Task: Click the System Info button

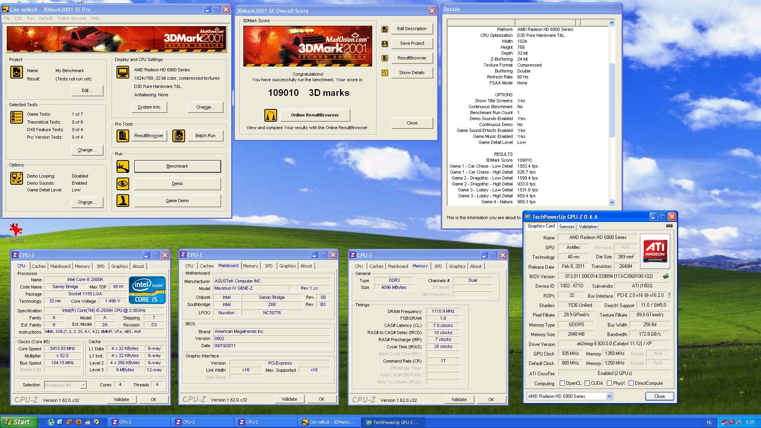Action: (x=149, y=107)
